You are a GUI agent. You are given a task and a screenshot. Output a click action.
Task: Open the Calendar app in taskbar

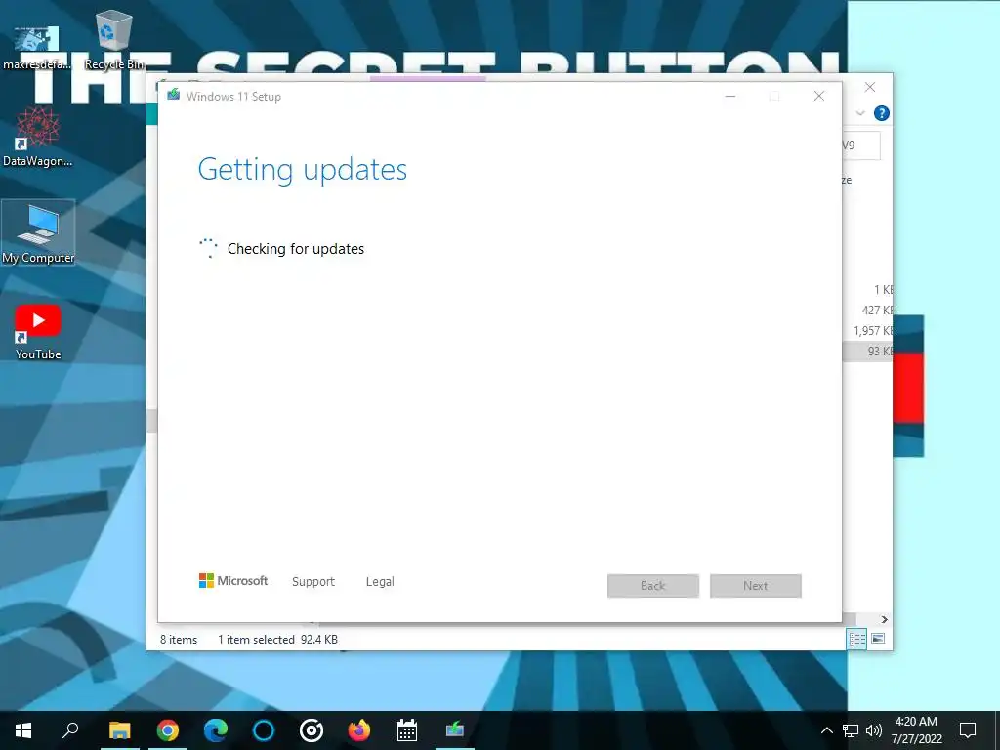point(407,730)
